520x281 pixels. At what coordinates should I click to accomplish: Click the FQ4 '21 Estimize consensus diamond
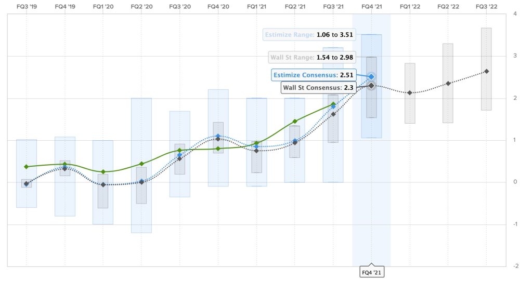point(371,76)
